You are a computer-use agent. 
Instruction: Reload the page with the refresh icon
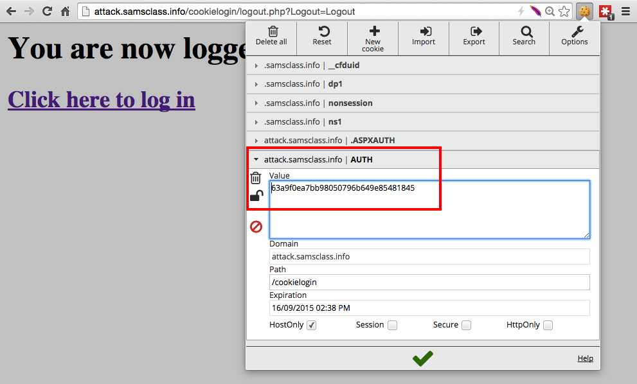click(47, 12)
